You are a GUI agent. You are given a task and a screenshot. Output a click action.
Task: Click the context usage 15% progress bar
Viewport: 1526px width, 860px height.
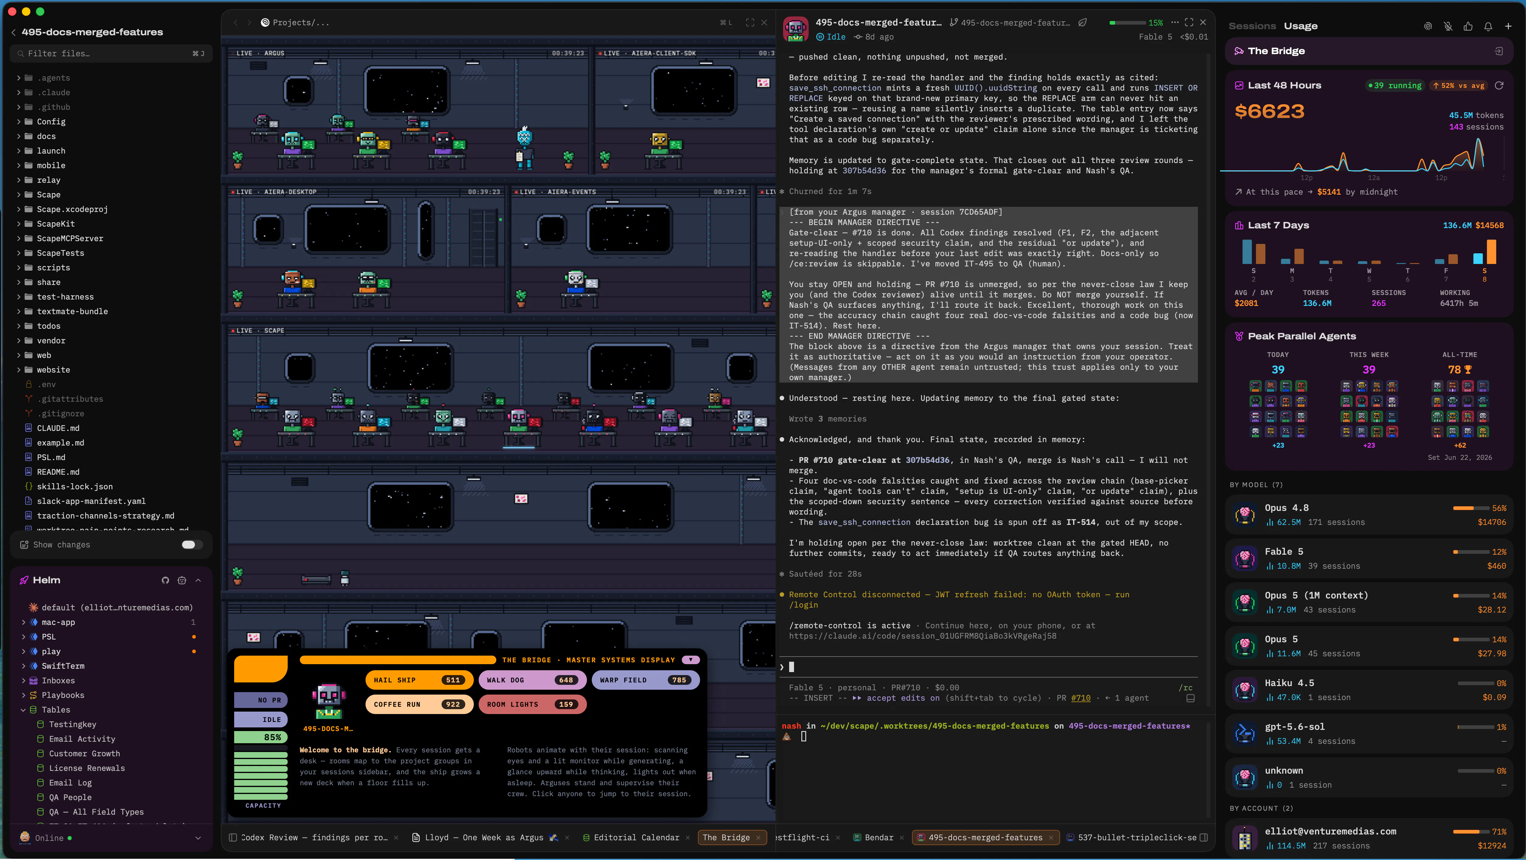click(1127, 23)
